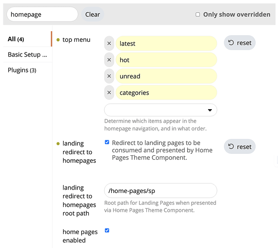Focus the 'homepage' search filter field
Viewport: 278px width, 248px height.
coord(42,14)
